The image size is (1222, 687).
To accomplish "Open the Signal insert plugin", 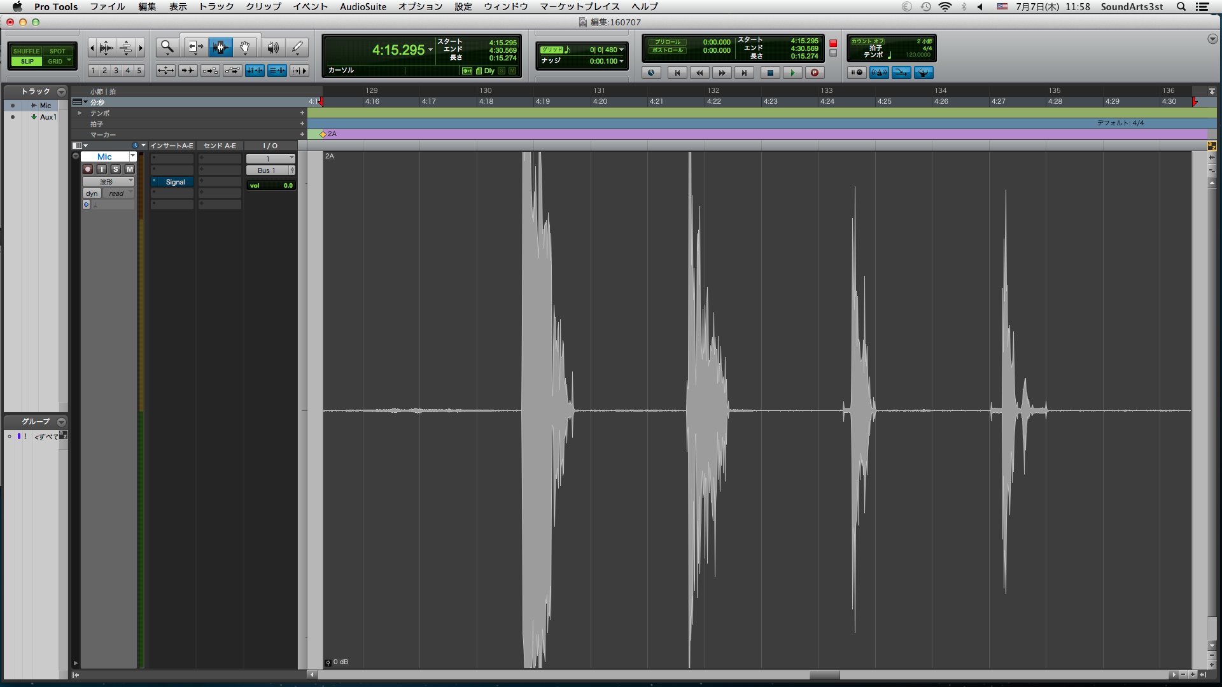I will tap(175, 182).
